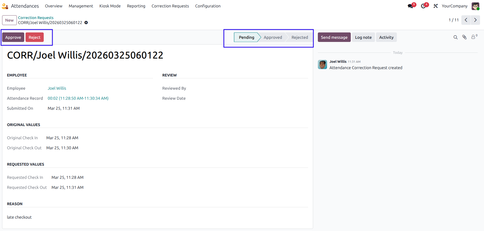The width and height of the screenshot is (484, 231).
Task: Click the gear icon beside record name
Action: coord(86,23)
